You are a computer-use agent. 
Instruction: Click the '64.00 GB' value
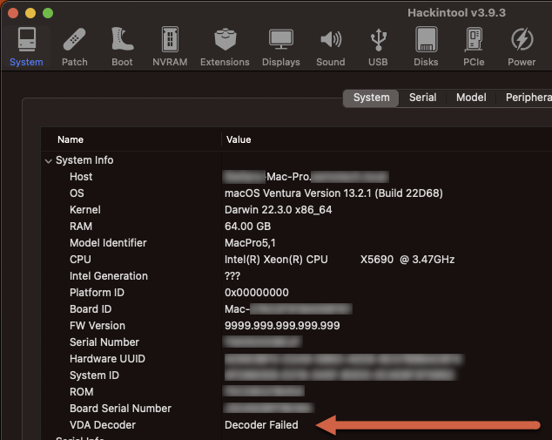pyautogui.click(x=248, y=227)
